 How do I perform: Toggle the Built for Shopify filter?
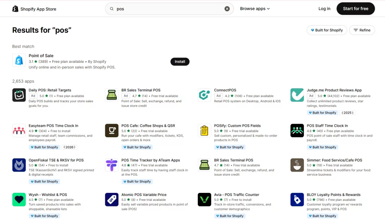[327, 30]
